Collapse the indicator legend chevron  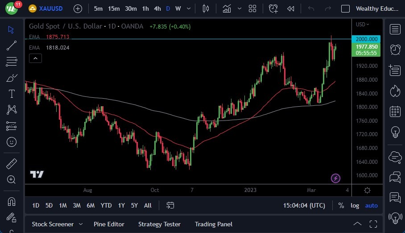[35, 58]
